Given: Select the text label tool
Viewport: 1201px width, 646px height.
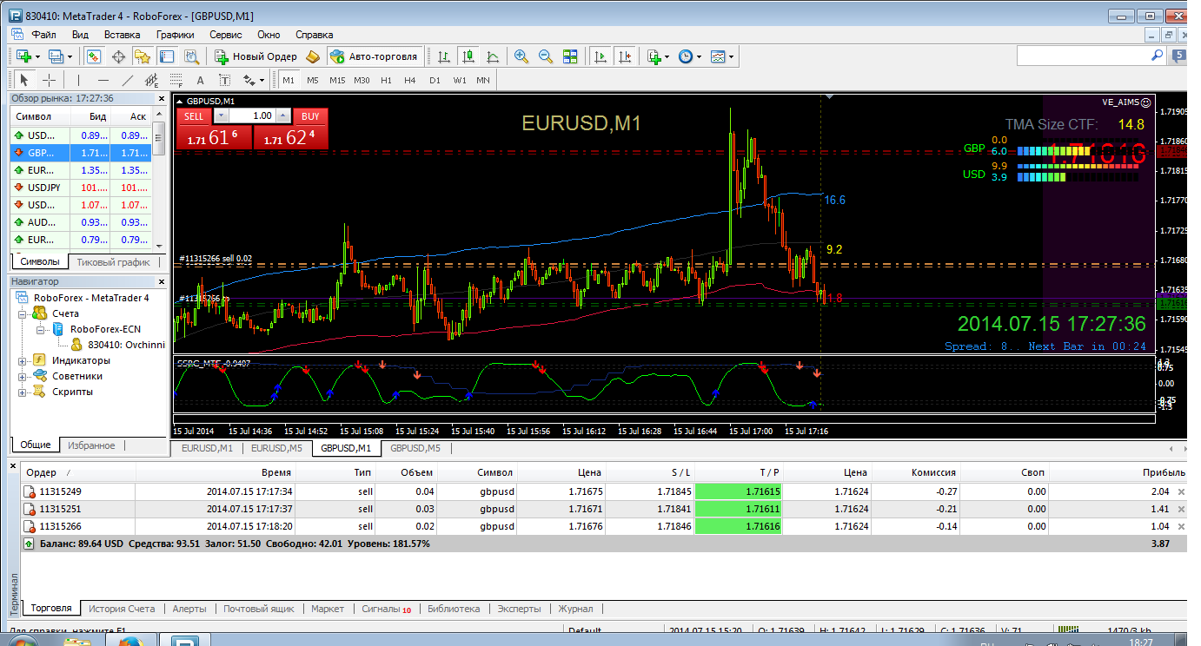Looking at the screenshot, I should click(x=224, y=80).
